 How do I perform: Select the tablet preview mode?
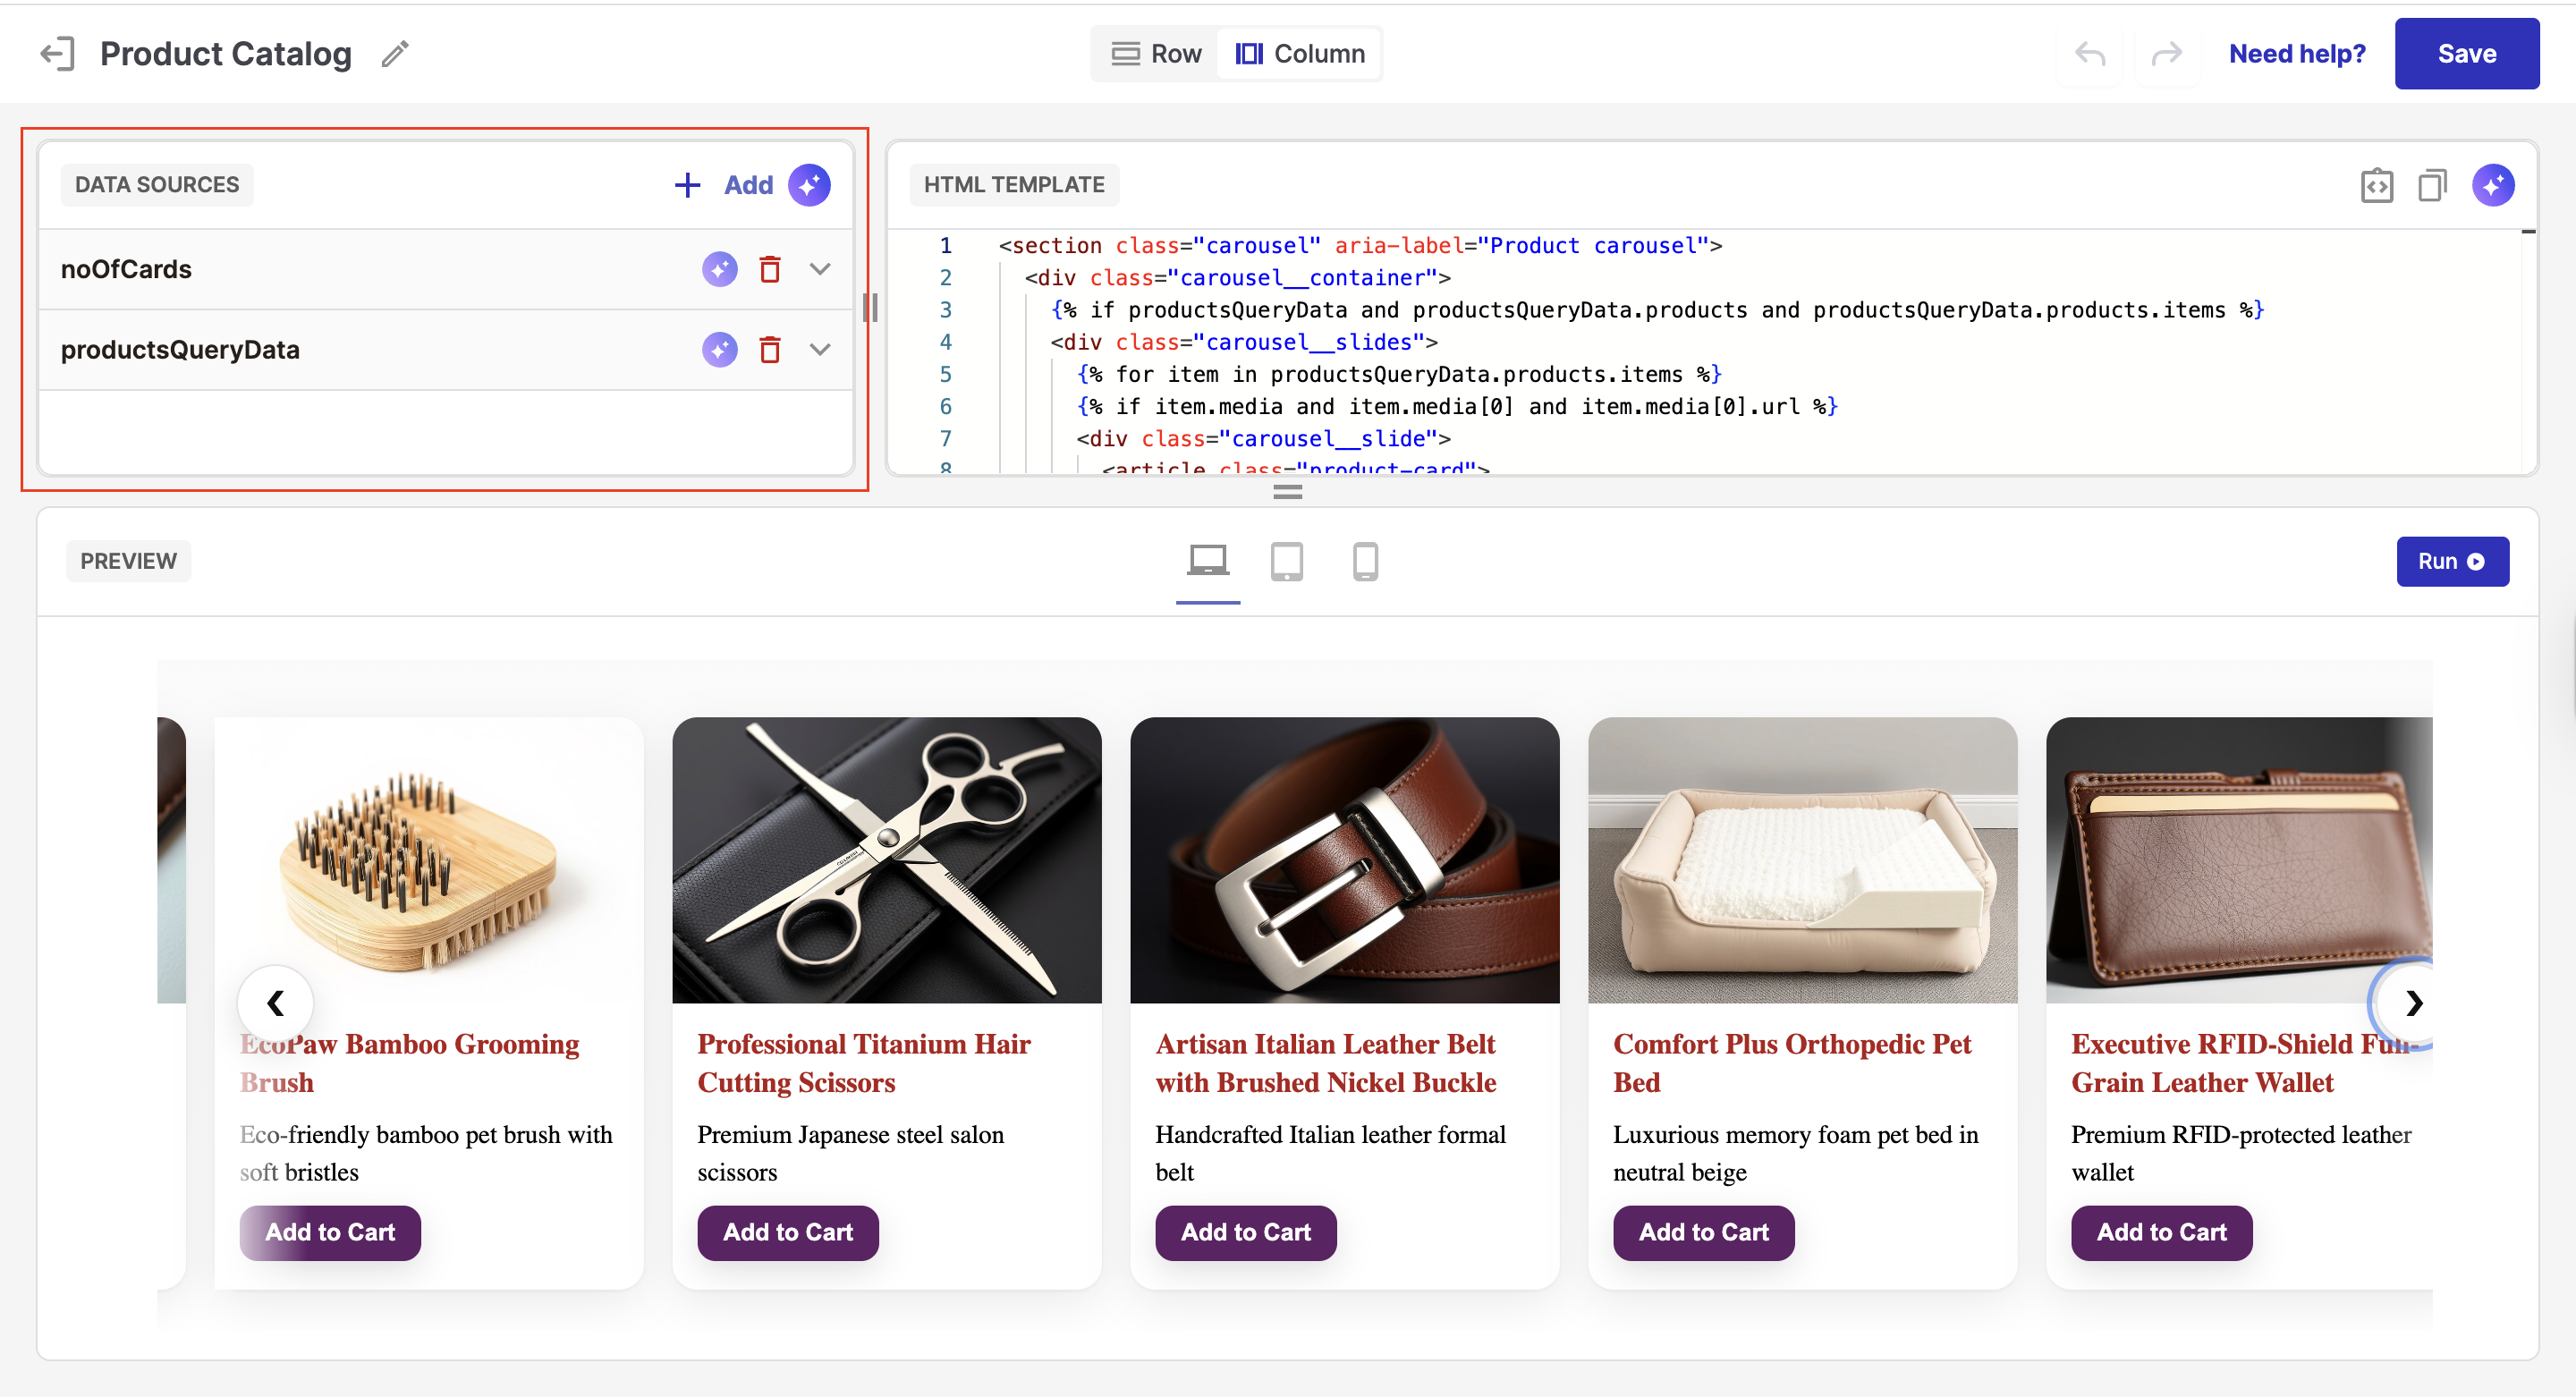click(1286, 561)
